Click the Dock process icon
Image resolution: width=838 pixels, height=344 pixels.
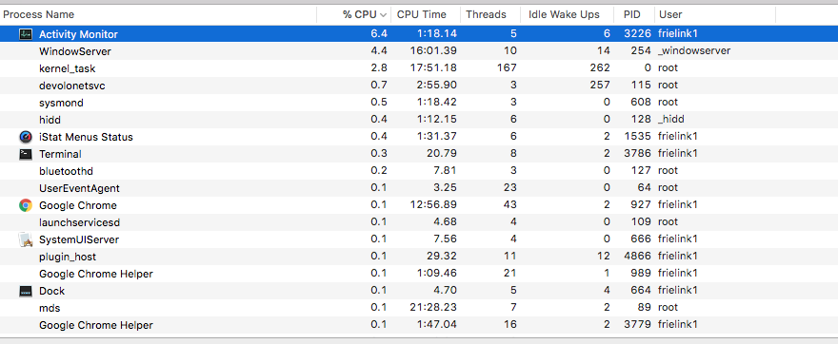coord(25,291)
